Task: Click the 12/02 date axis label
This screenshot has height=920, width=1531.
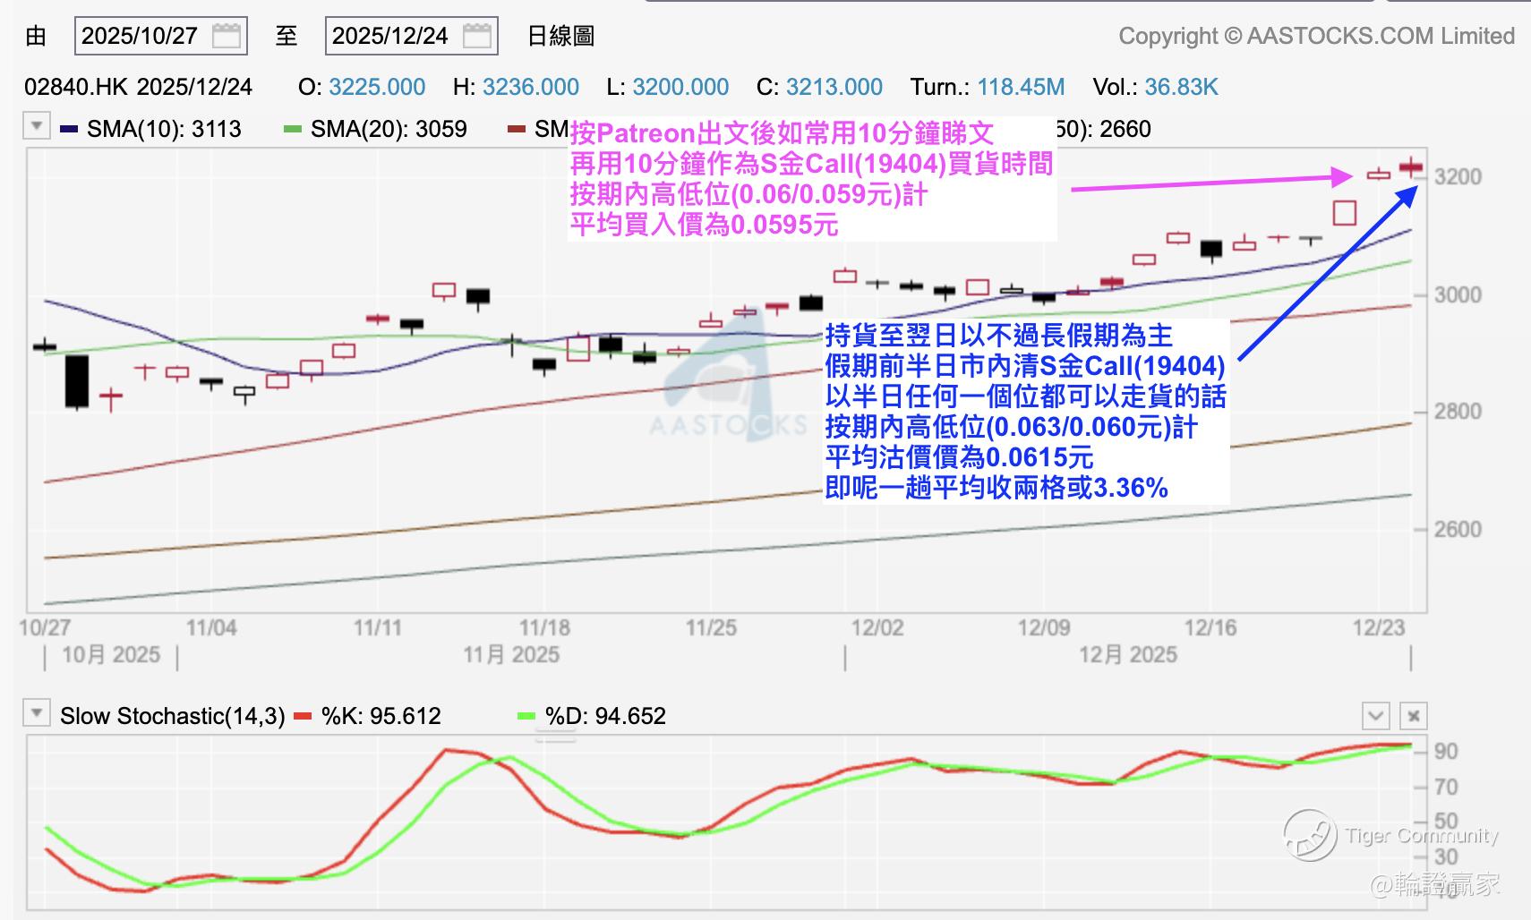Action: tap(877, 627)
